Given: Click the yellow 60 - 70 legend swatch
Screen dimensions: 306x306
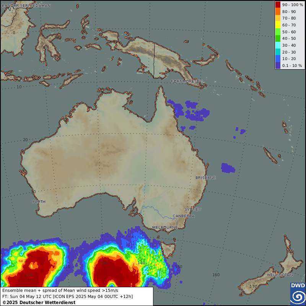Looking at the screenshot, I should click(278, 25).
